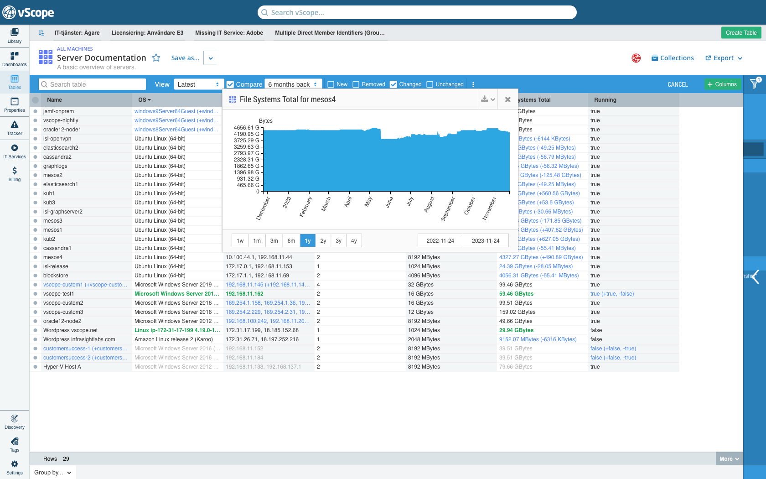Open Dashboards in the sidebar
The height and width of the screenshot is (479, 766).
[15, 59]
